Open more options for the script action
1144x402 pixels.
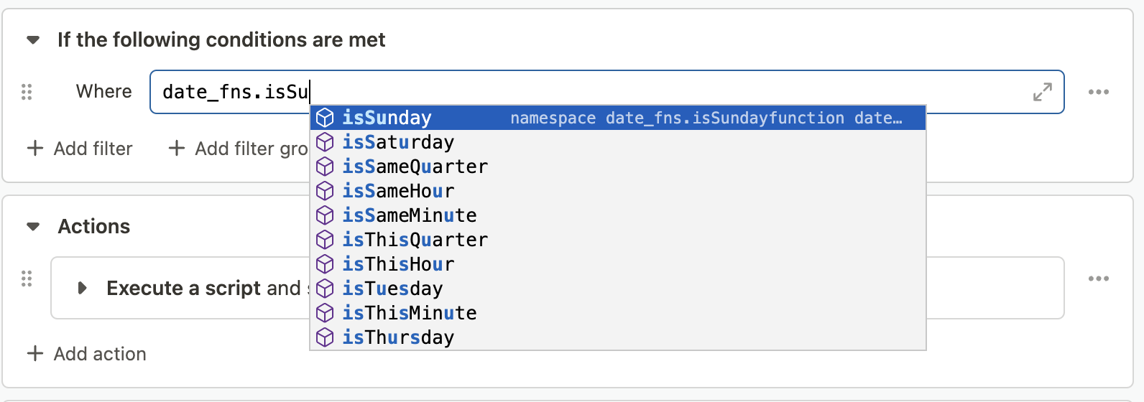[1098, 279]
